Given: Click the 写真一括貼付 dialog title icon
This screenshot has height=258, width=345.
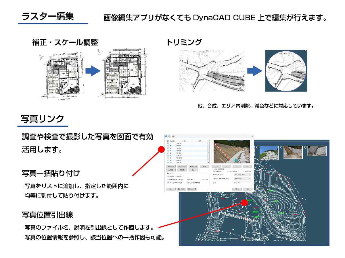Looking at the screenshot, I should (x=166, y=136).
